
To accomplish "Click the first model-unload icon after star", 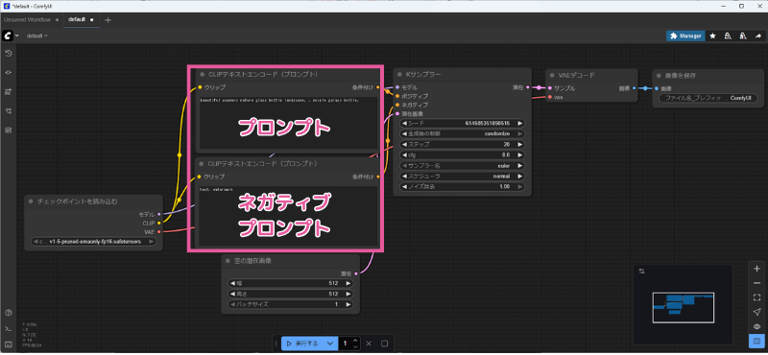I will click(x=728, y=35).
